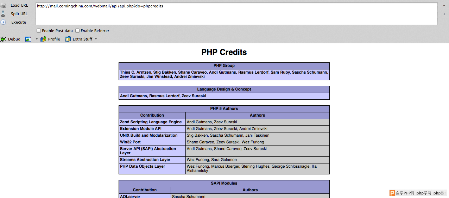Enable Post data checkbox
The height and width of the screenshot is (198, 449).
39,31
